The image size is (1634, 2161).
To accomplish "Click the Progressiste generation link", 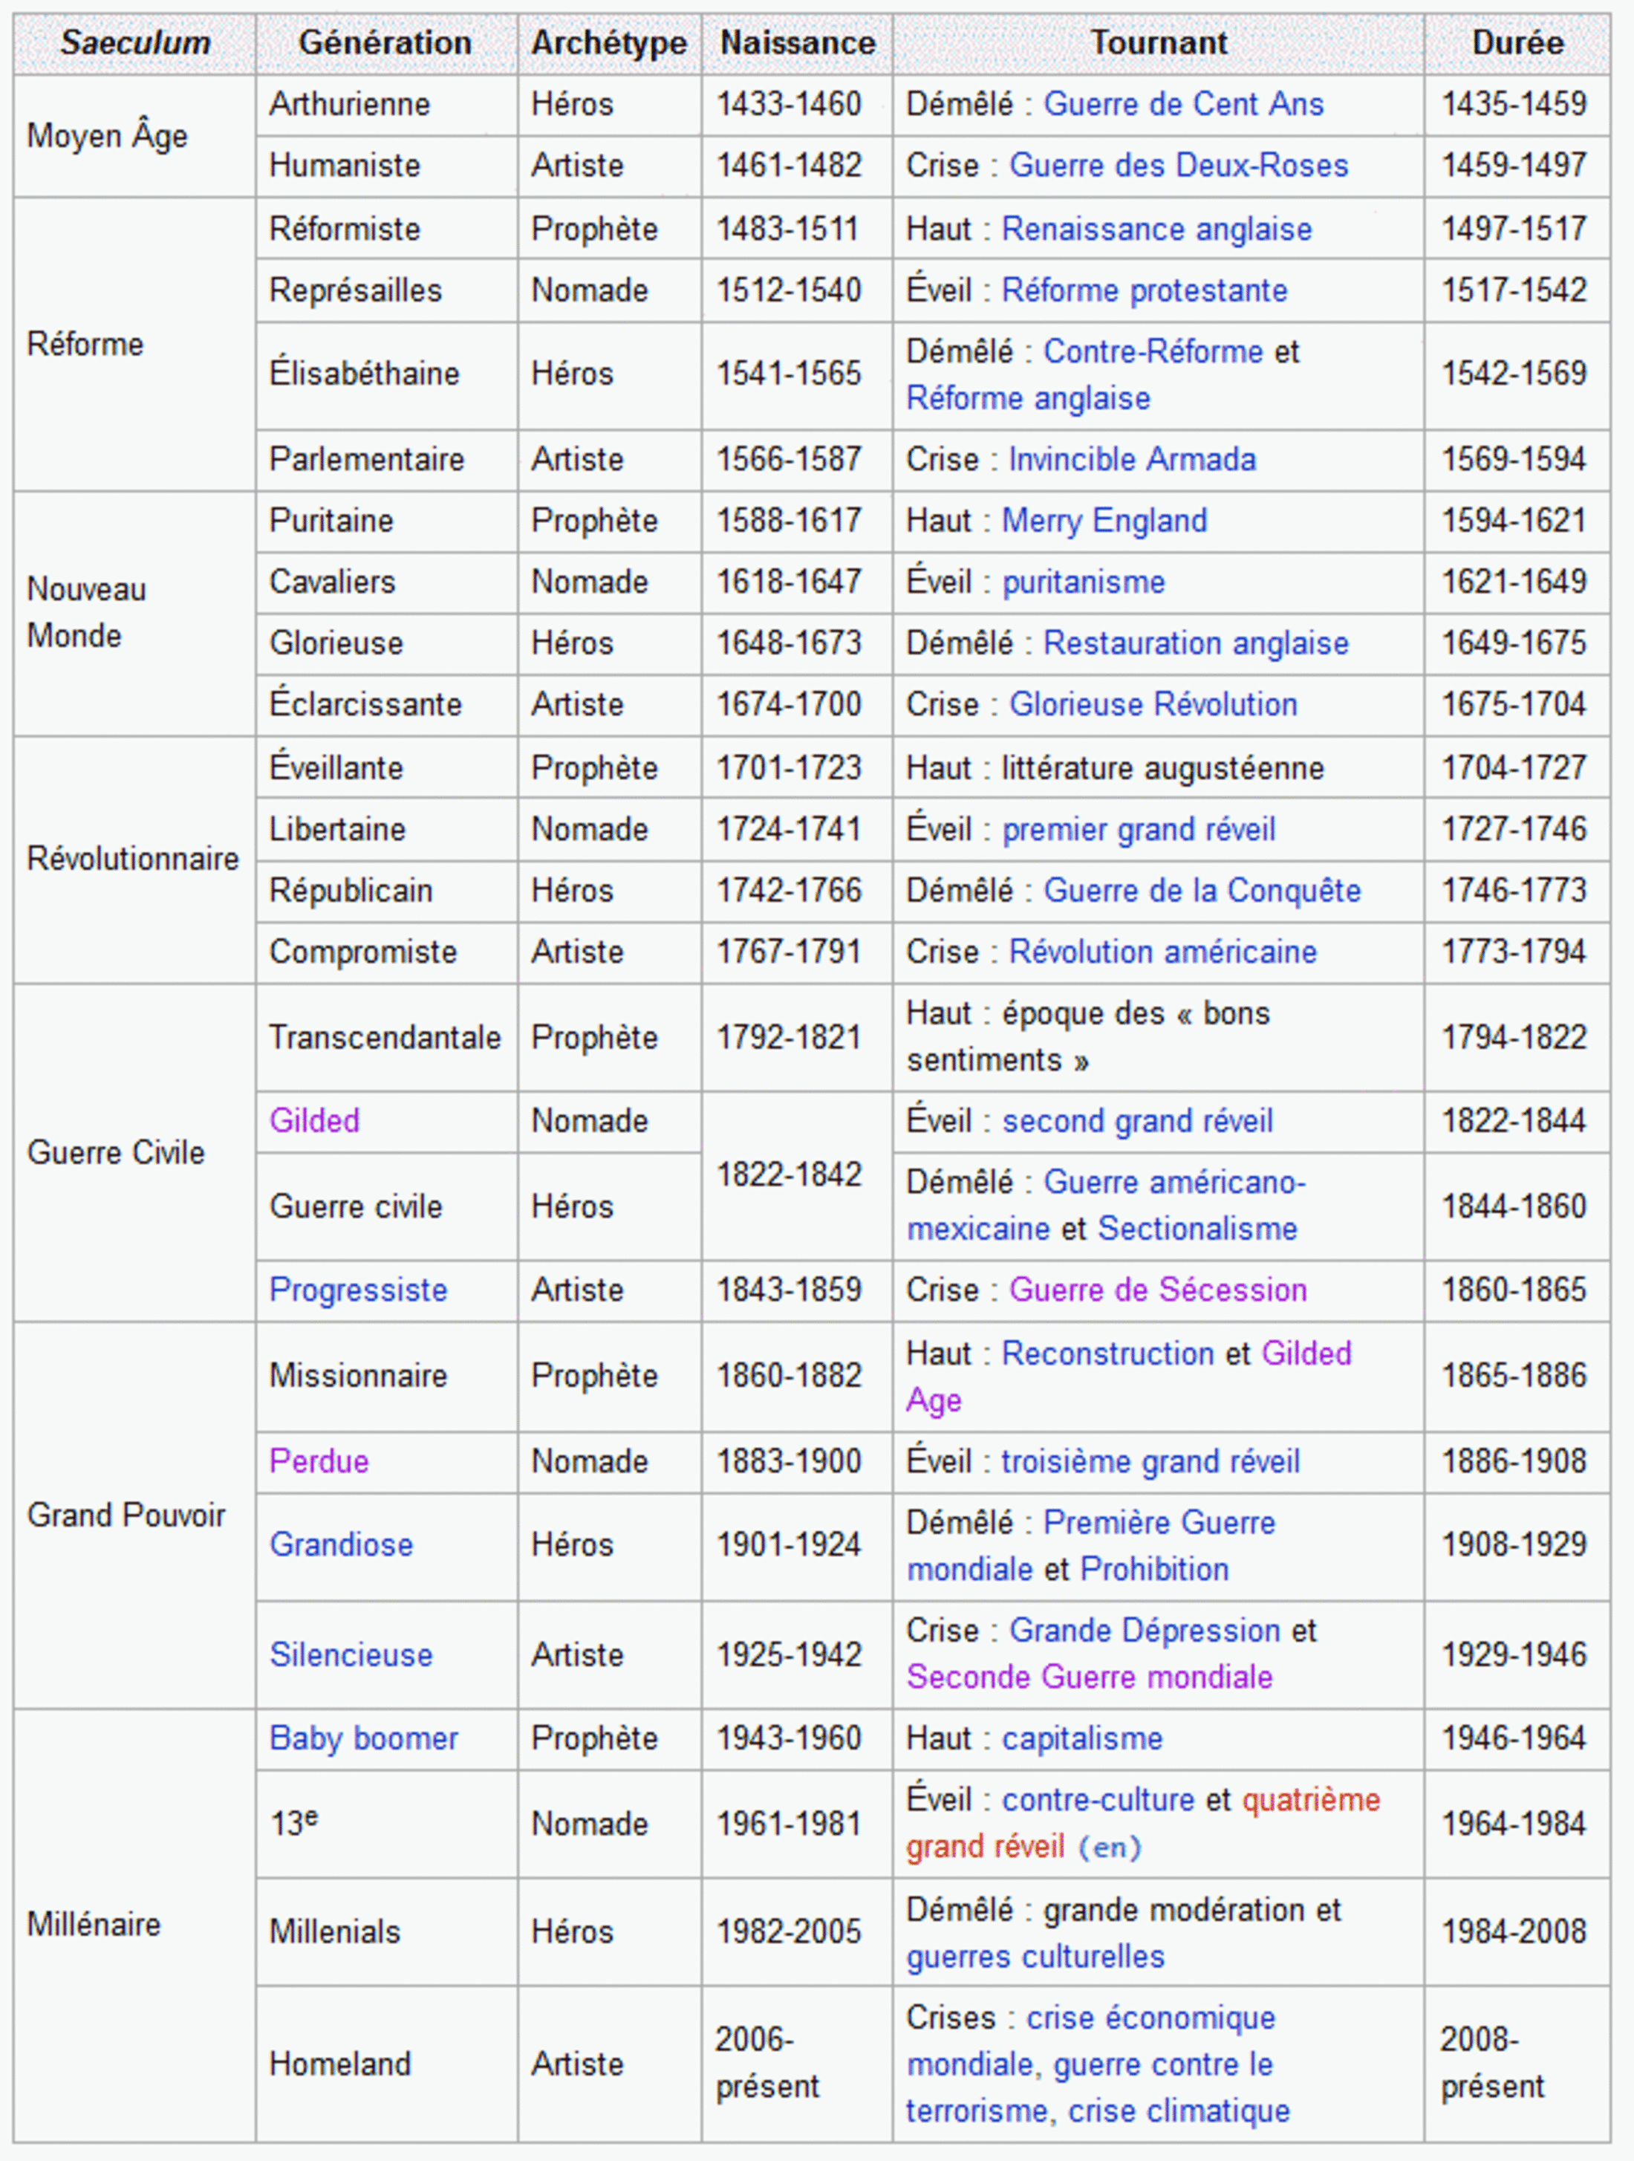I will (357, 1290).
